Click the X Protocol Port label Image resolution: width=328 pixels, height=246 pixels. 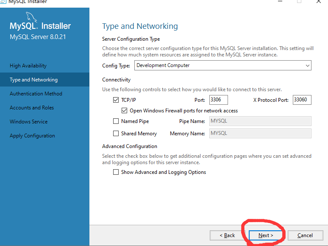coord(271,100)
